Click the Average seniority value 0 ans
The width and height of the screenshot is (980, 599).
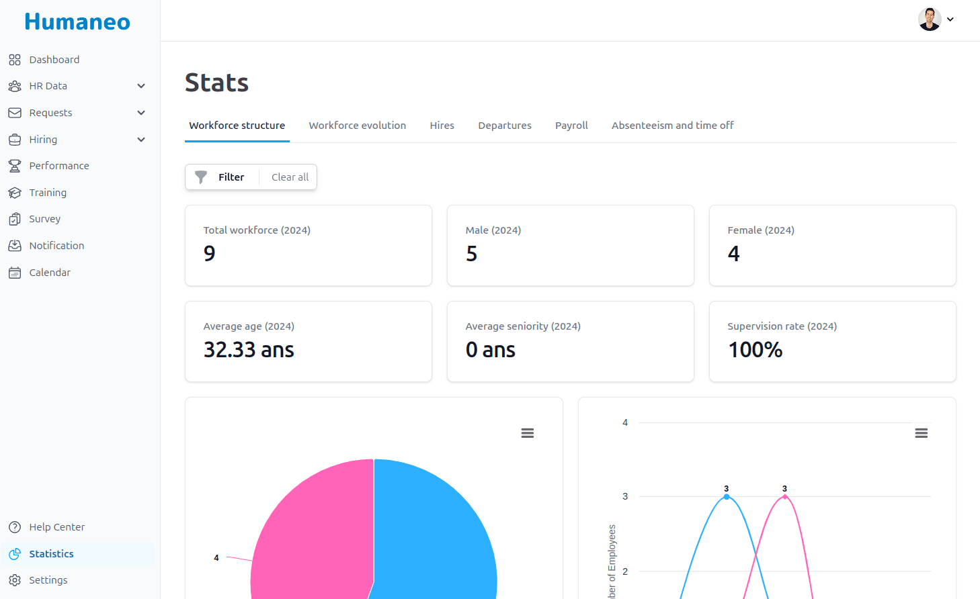[x=491, y=350]
